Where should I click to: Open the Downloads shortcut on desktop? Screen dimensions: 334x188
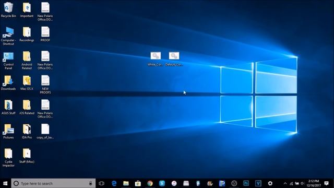coord(8,83)
